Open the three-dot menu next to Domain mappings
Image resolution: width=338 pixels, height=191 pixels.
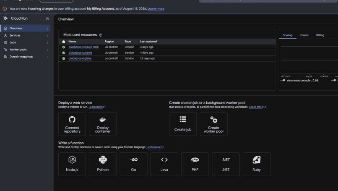[47, 57]
